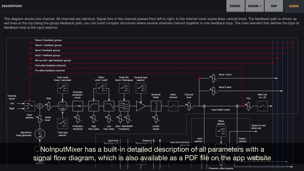Click the Brickwall limiter block

pos(156,106)
